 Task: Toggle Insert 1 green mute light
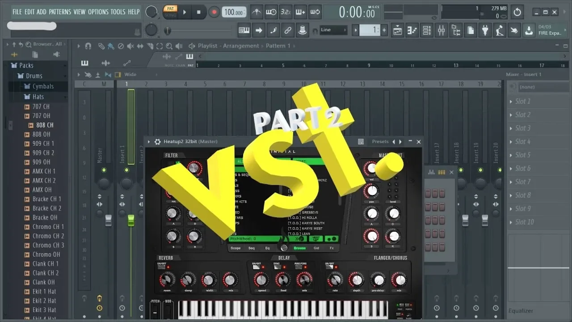[x=126, y=170]
